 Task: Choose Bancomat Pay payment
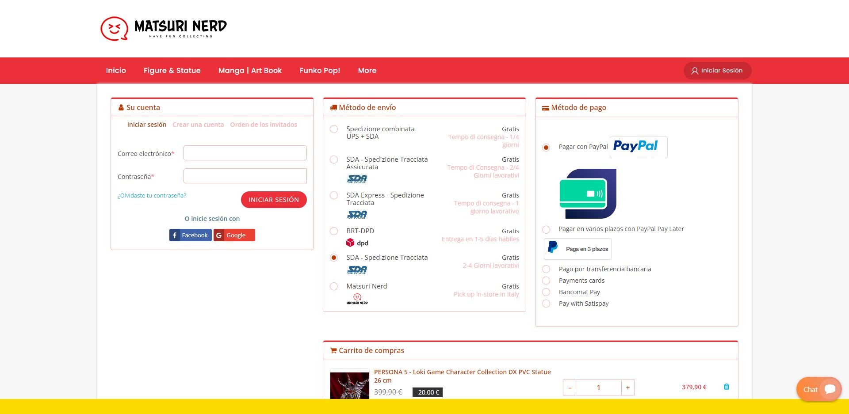point(546,292)
